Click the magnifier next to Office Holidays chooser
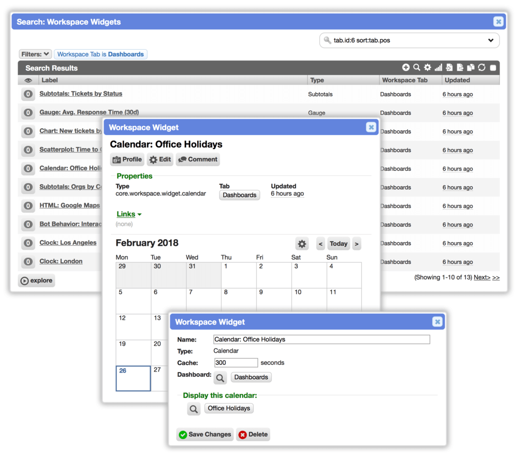Viewport: 528px width, 460px height. click(194, 409)
